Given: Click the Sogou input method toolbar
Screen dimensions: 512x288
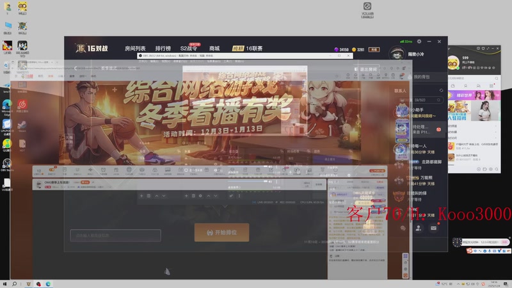Looking at the screenshot, I should tap(488, 251).
